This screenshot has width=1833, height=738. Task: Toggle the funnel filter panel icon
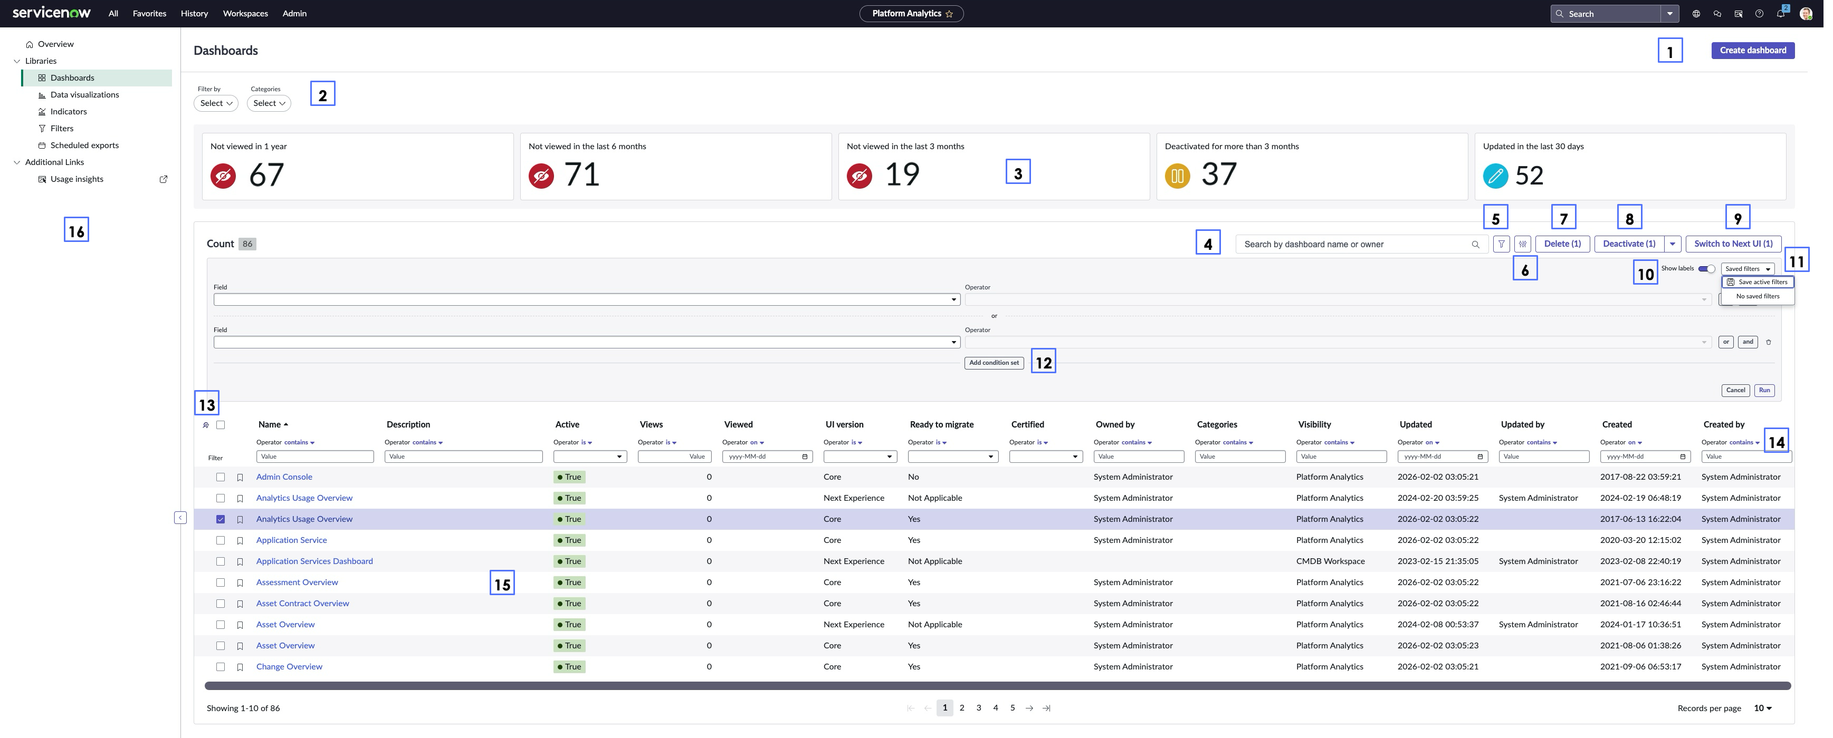1502,244
